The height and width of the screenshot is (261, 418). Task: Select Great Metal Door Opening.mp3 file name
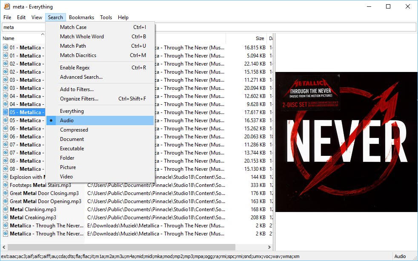45,201
